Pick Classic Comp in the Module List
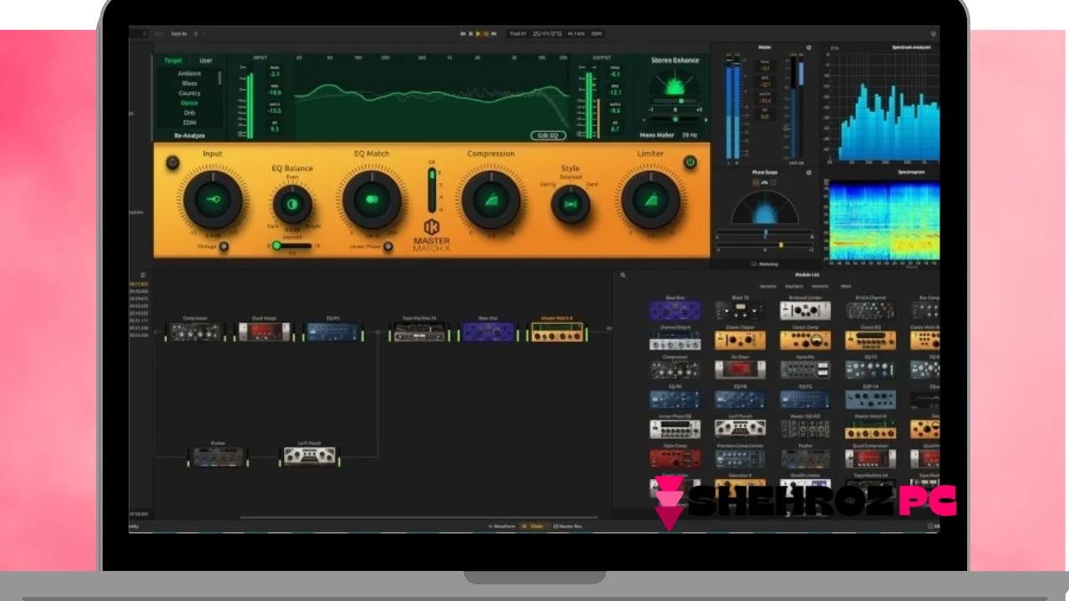The height and width of the screenshot is (601, 1069). click(x=805, y=340)
